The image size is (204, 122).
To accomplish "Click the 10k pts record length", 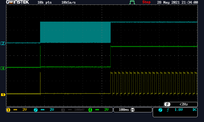I will 44,3.
